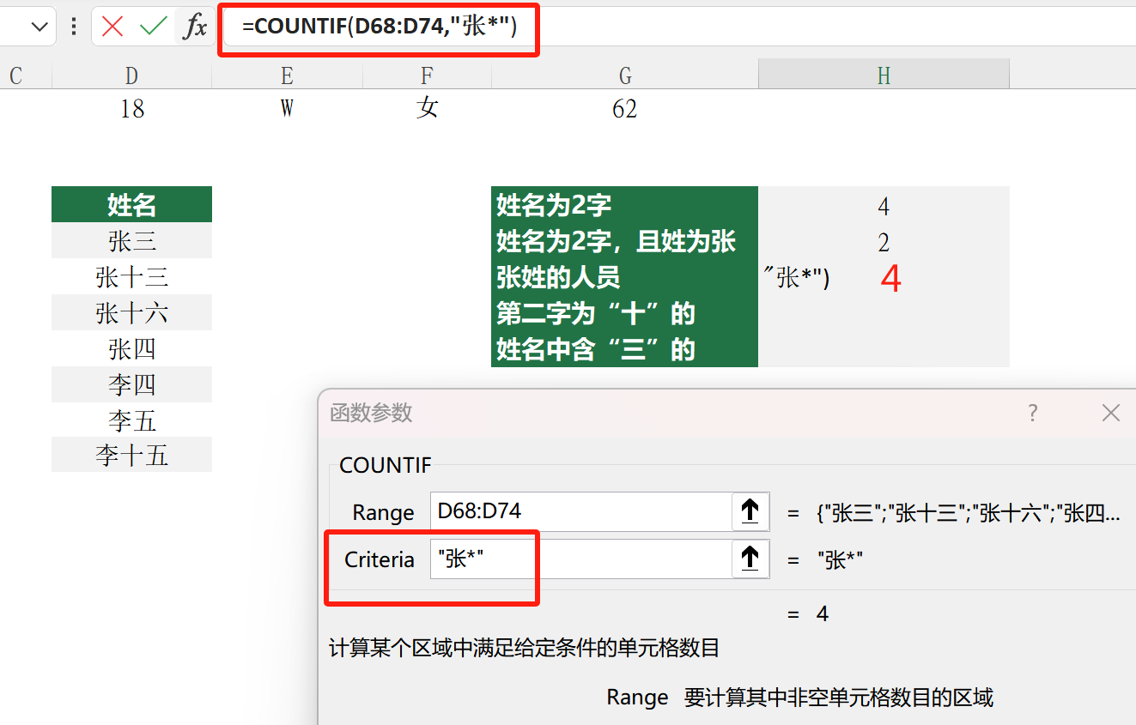Select column D header
Viewport: 1136px width, 725px height.
(131, 76)
